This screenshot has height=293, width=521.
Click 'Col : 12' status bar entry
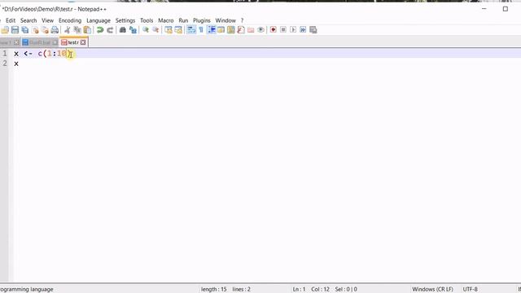320,290
